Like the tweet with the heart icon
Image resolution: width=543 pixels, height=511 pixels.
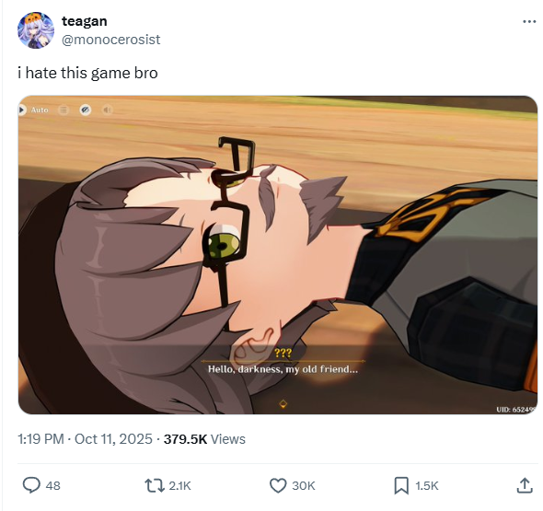278,485
